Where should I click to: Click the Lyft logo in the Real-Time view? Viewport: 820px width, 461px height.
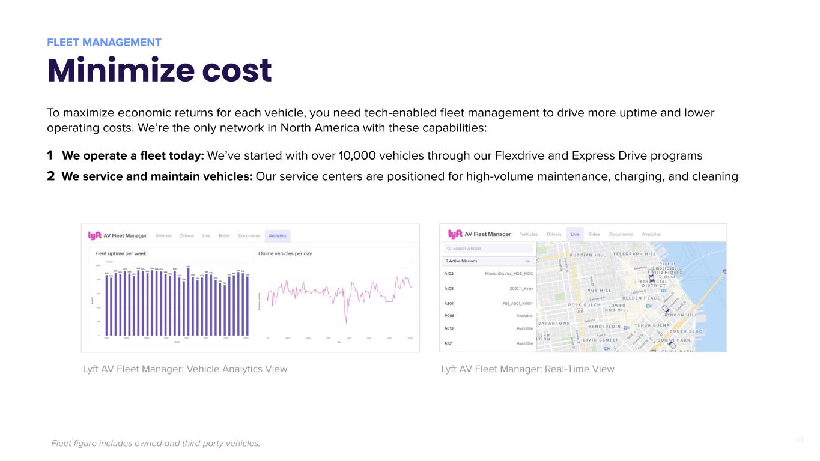pyautogui.click(x=455, y=234)
